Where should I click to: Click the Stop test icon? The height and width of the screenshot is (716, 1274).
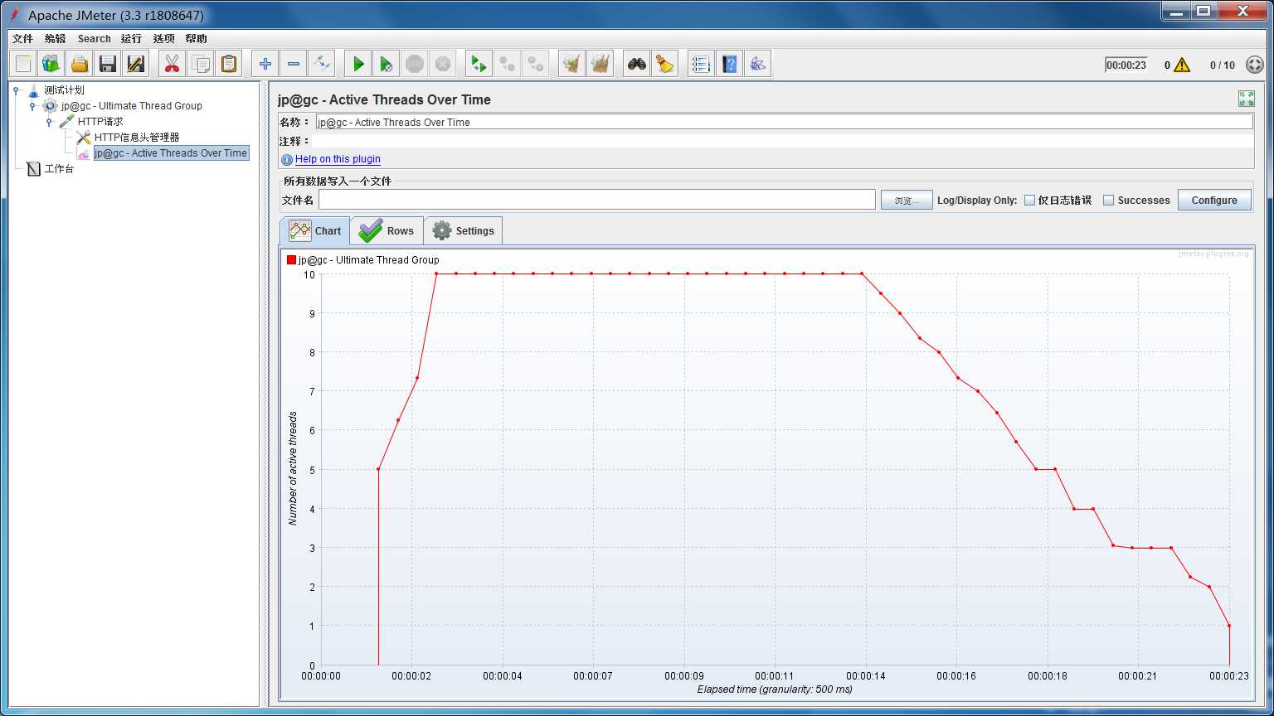pyautogui.click(x=415, y=64)
